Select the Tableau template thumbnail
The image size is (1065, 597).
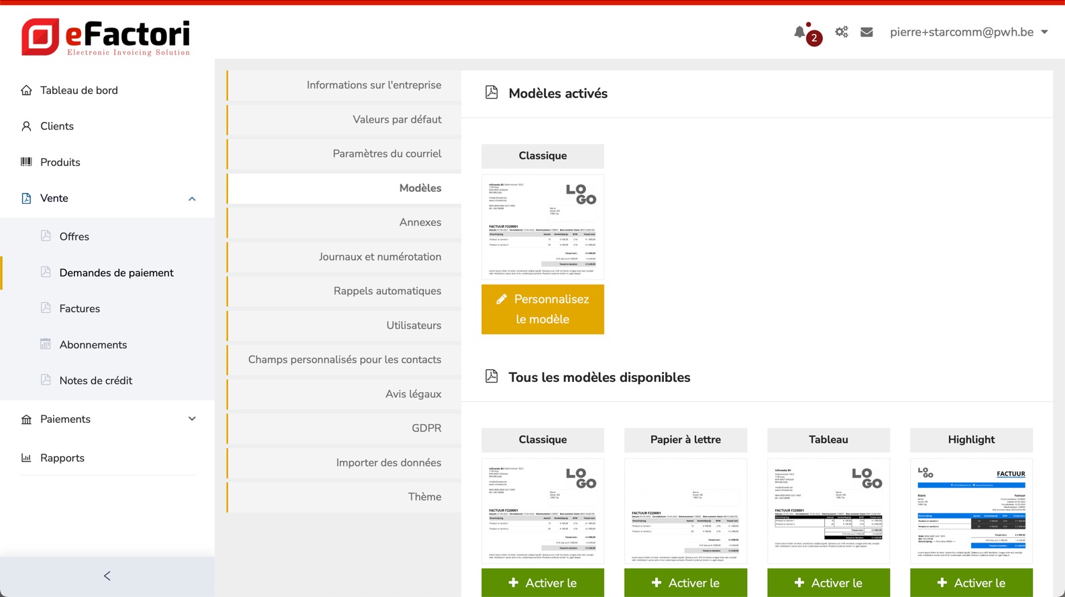[828, 511]
